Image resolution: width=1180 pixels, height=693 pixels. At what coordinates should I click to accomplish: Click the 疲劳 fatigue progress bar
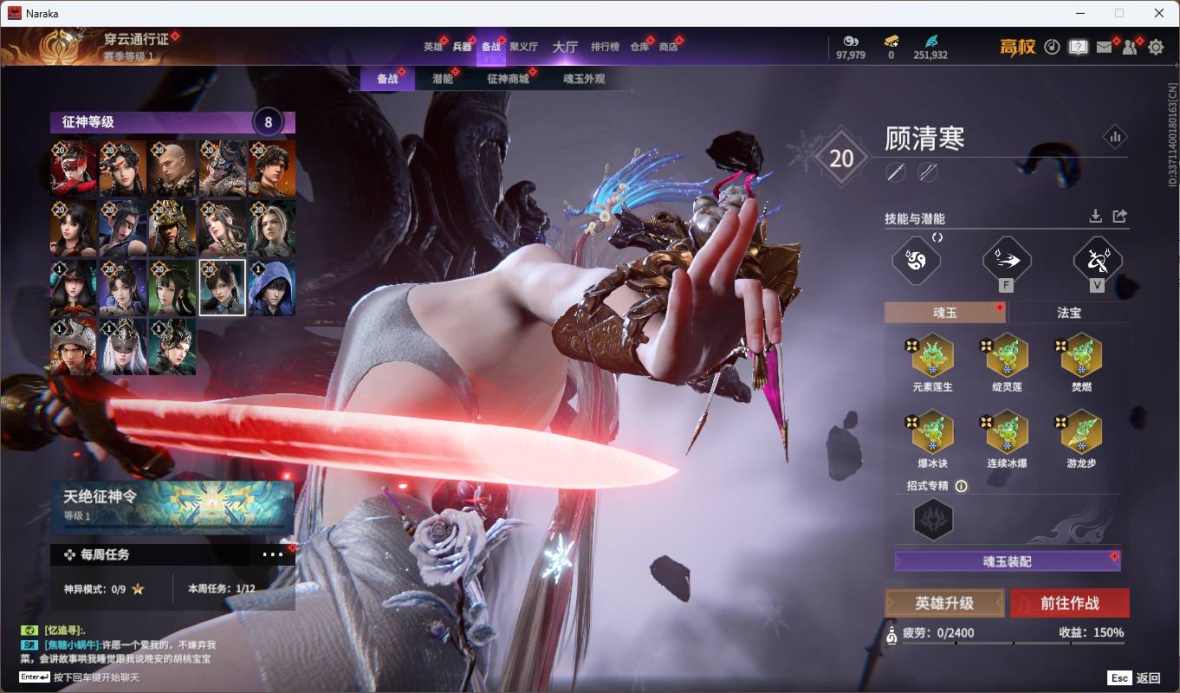(1013, 644)
